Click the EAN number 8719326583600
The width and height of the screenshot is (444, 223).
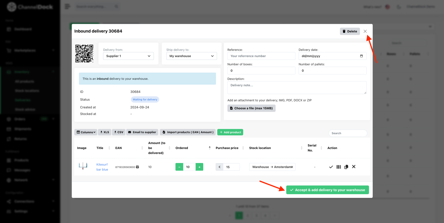point(125,167)
